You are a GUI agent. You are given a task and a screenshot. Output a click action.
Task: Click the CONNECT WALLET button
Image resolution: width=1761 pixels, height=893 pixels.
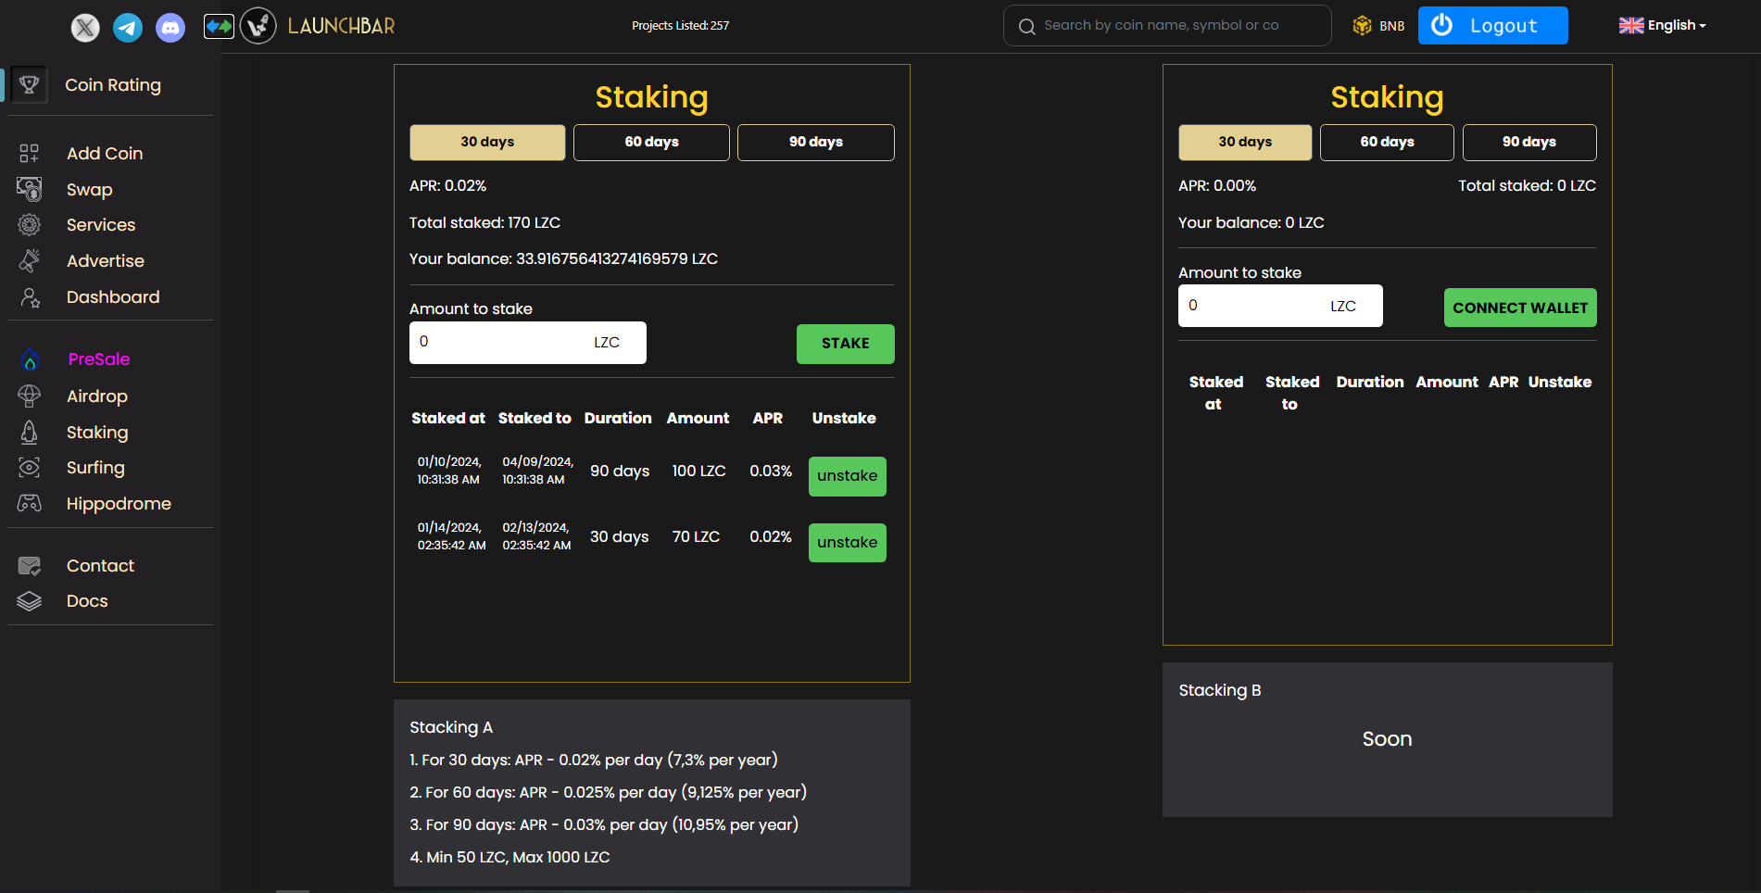click(x=1519, y=308)
